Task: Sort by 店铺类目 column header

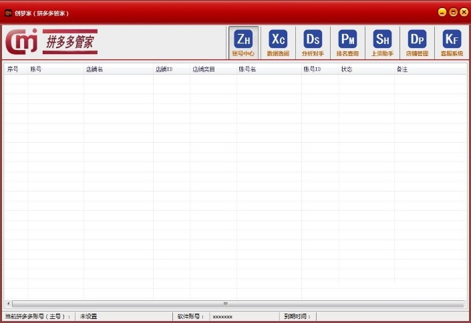Action: pyautogui.click(x=213, y=69)
